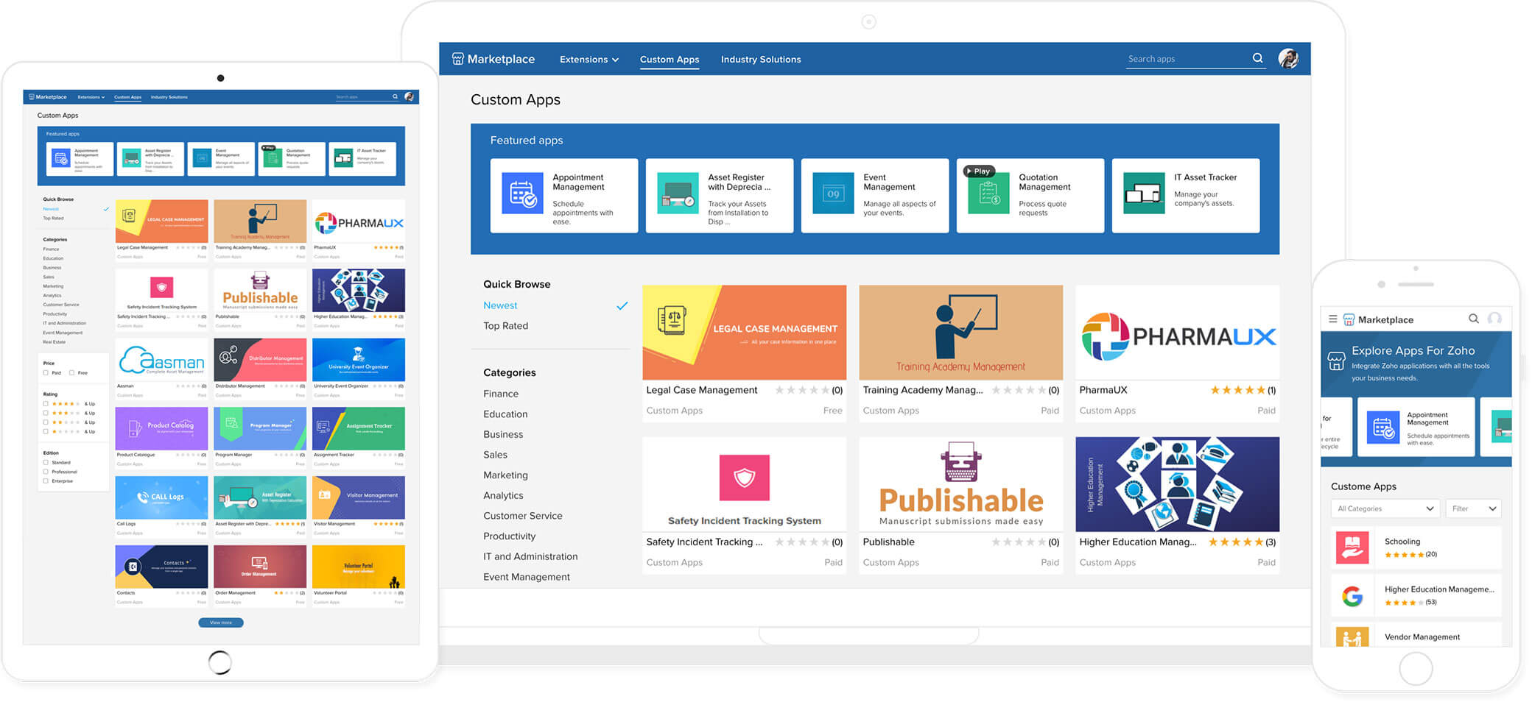
Task: Tap the hamburger menu on the phone screen
Action: pyautogui.click(x=1335, y=319)
